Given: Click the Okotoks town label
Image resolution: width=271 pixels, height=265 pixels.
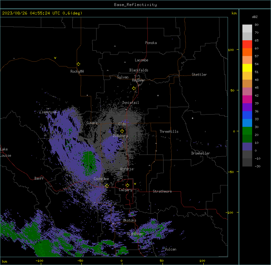Looking at the screenshot, I should click(130, 220).
